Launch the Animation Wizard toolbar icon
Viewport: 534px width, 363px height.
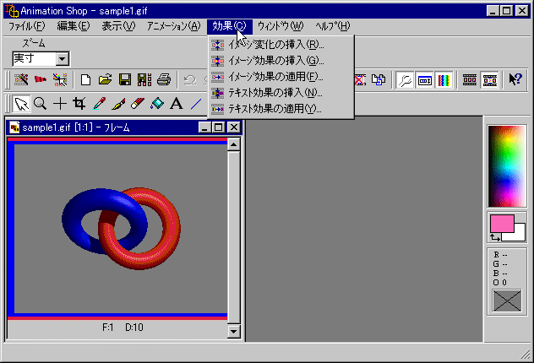point(21,80)
